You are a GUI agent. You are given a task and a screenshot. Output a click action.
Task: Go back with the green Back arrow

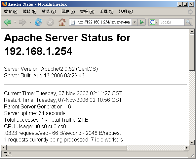pyautogui.click(x=8, y=22)
